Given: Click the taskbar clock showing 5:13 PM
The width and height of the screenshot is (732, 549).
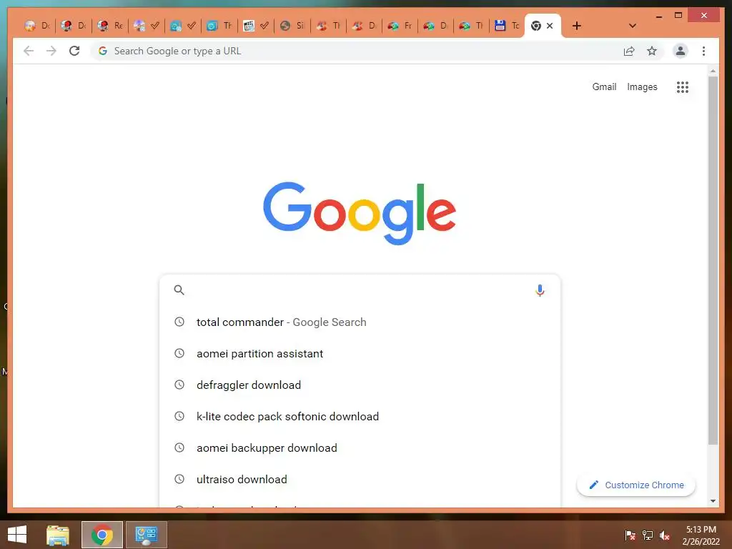Looking at the screenshot, I should (701, 535).
